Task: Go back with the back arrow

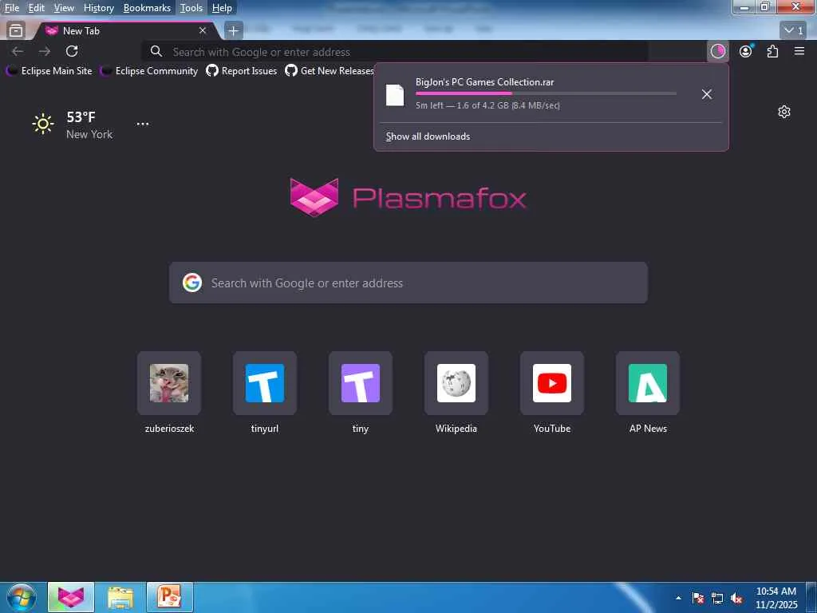Action: click(x=18, y=51)
